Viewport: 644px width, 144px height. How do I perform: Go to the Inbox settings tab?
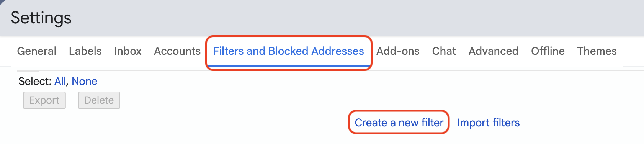[x=127, y=51]
